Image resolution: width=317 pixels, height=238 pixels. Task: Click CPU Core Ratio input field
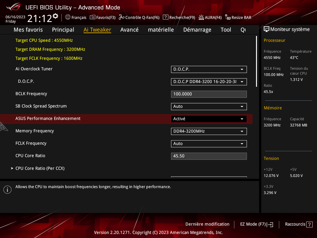[x=209, y=156]
